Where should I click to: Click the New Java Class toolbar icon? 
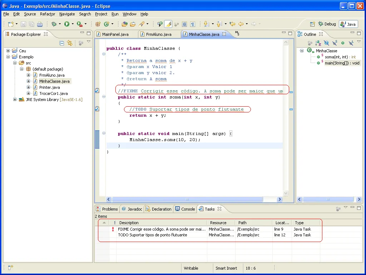pos(106,24)
